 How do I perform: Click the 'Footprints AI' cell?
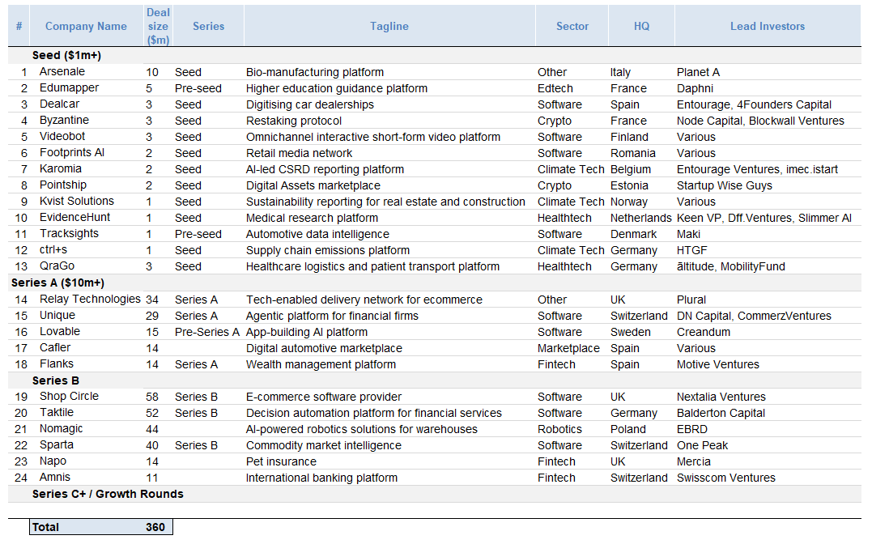[72, 152]
